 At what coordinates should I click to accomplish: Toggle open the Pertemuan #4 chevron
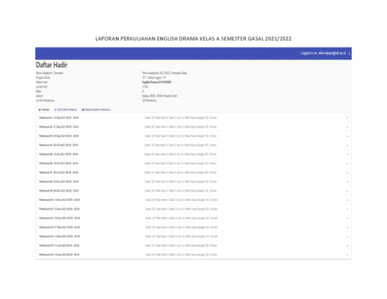(x=346, y=145)
